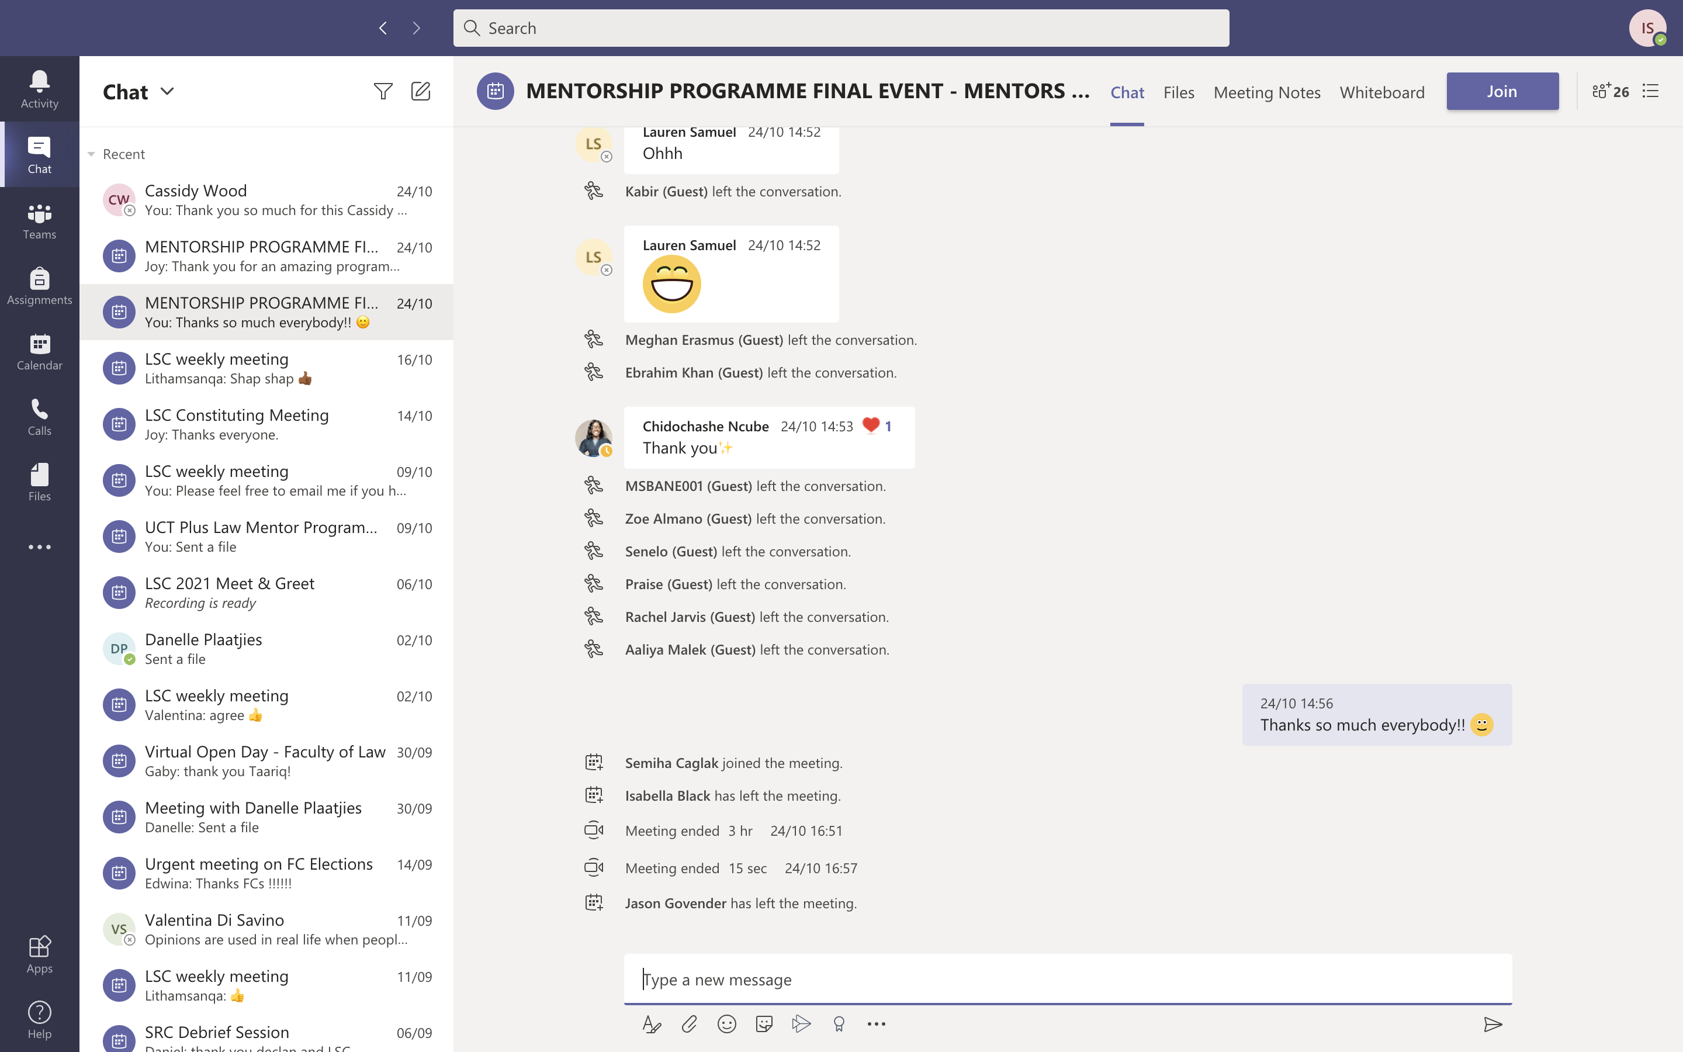
Task: Expand more messaging options ellipsis
Action: [x=877, y=1023]
